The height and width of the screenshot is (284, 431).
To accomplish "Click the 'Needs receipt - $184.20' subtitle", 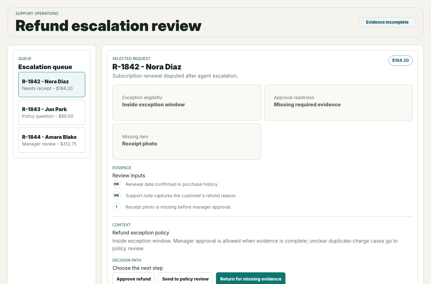I will click(47, 88).
